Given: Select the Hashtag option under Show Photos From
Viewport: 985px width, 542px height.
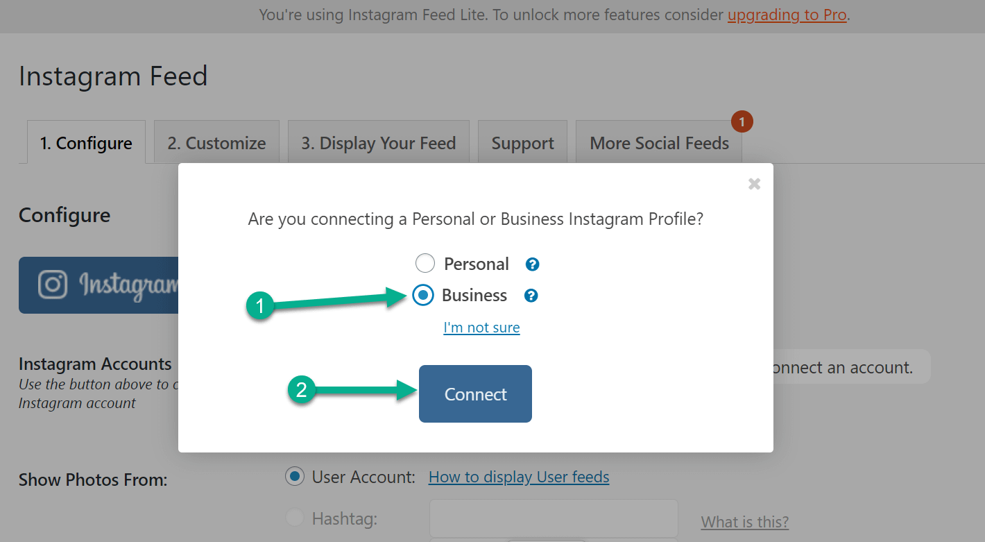Looking at the screenshot, I should click(294, 518).
